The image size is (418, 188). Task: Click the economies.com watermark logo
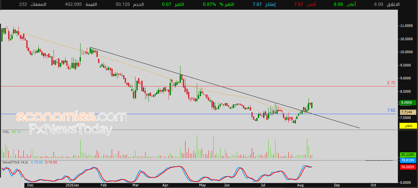pyautogui.click(x=71, y=116)
